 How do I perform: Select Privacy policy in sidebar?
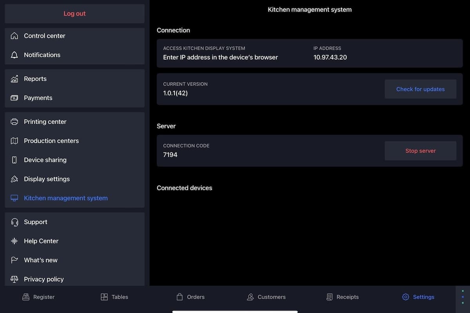44,279
